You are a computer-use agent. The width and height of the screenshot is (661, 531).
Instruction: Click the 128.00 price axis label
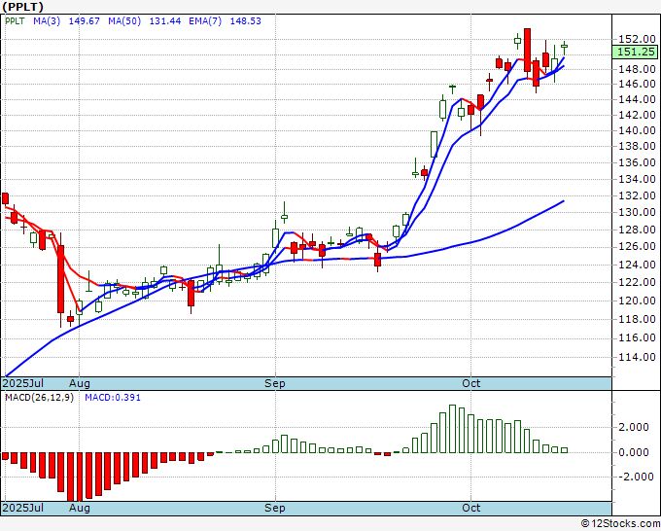click(637, 230)
